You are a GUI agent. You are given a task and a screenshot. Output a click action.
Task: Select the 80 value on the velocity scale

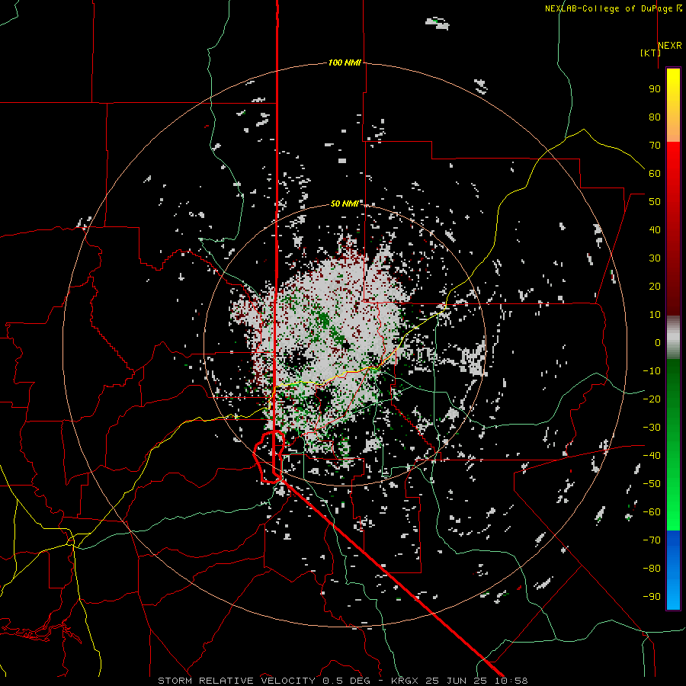(655, 117)
